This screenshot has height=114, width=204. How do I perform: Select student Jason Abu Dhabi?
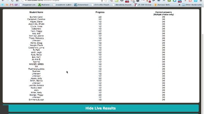pyautogui.click(x=36, y=24)
